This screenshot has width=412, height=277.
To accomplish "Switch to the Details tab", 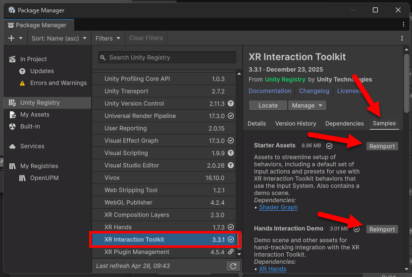I will tap(257, 123).
